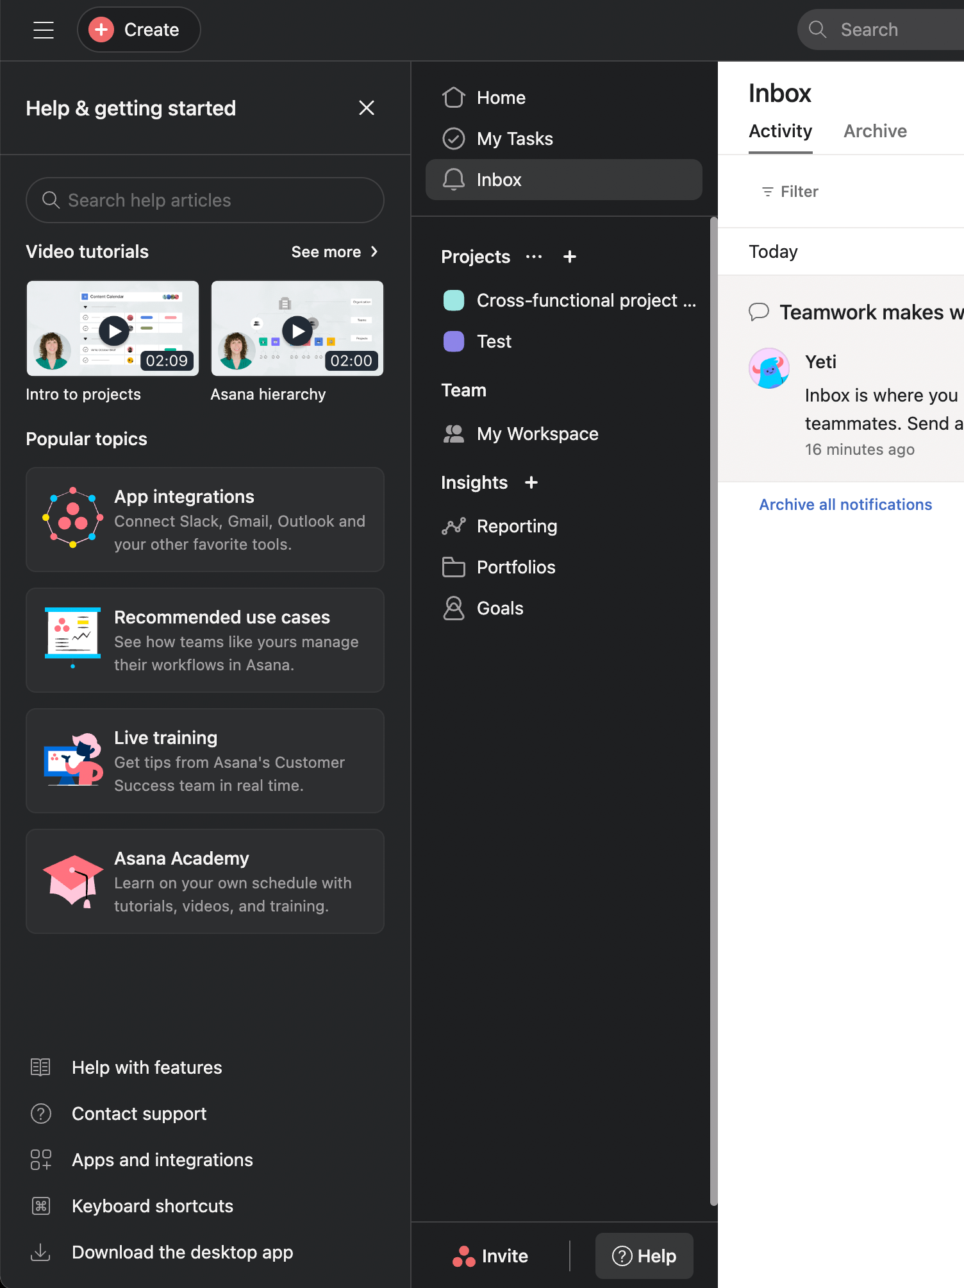Go to My Tasks checkmark icon
The height and width of the screenshot is (1288, 964).
coord(454,139)
